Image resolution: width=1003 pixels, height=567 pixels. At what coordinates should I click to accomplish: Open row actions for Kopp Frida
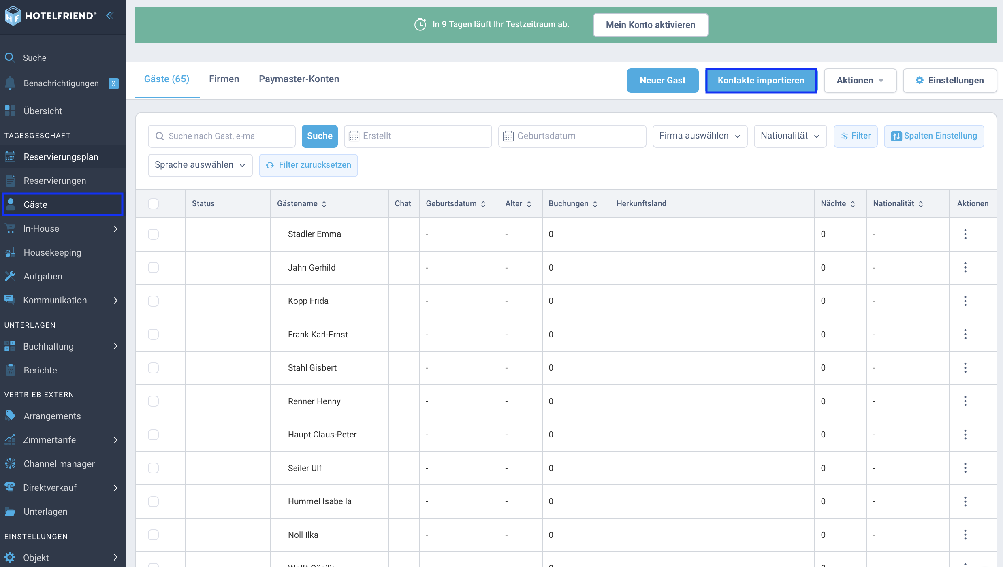point(965,301)
